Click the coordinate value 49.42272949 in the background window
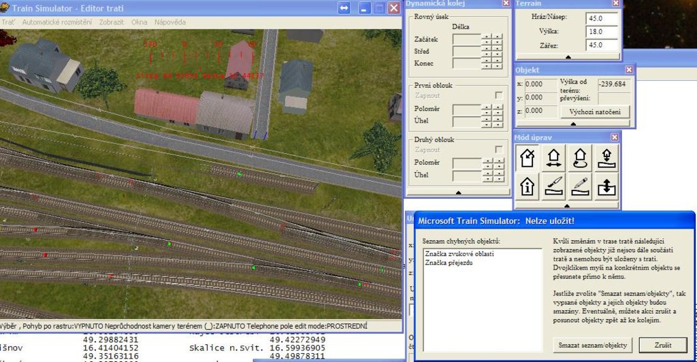 coord(297,340)
